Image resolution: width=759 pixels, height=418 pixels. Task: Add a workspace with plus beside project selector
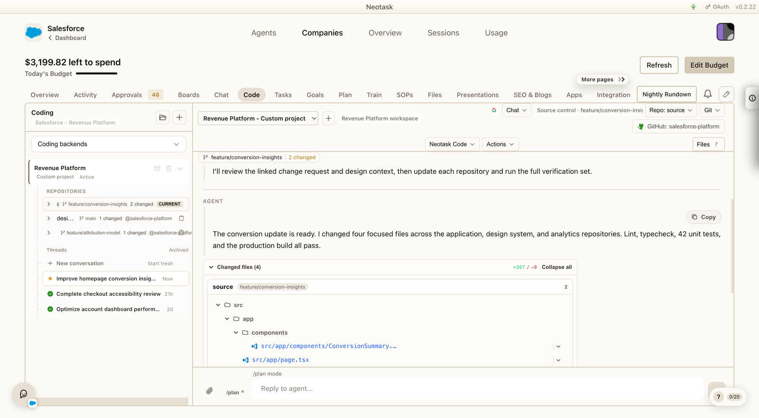coord(328,118)
